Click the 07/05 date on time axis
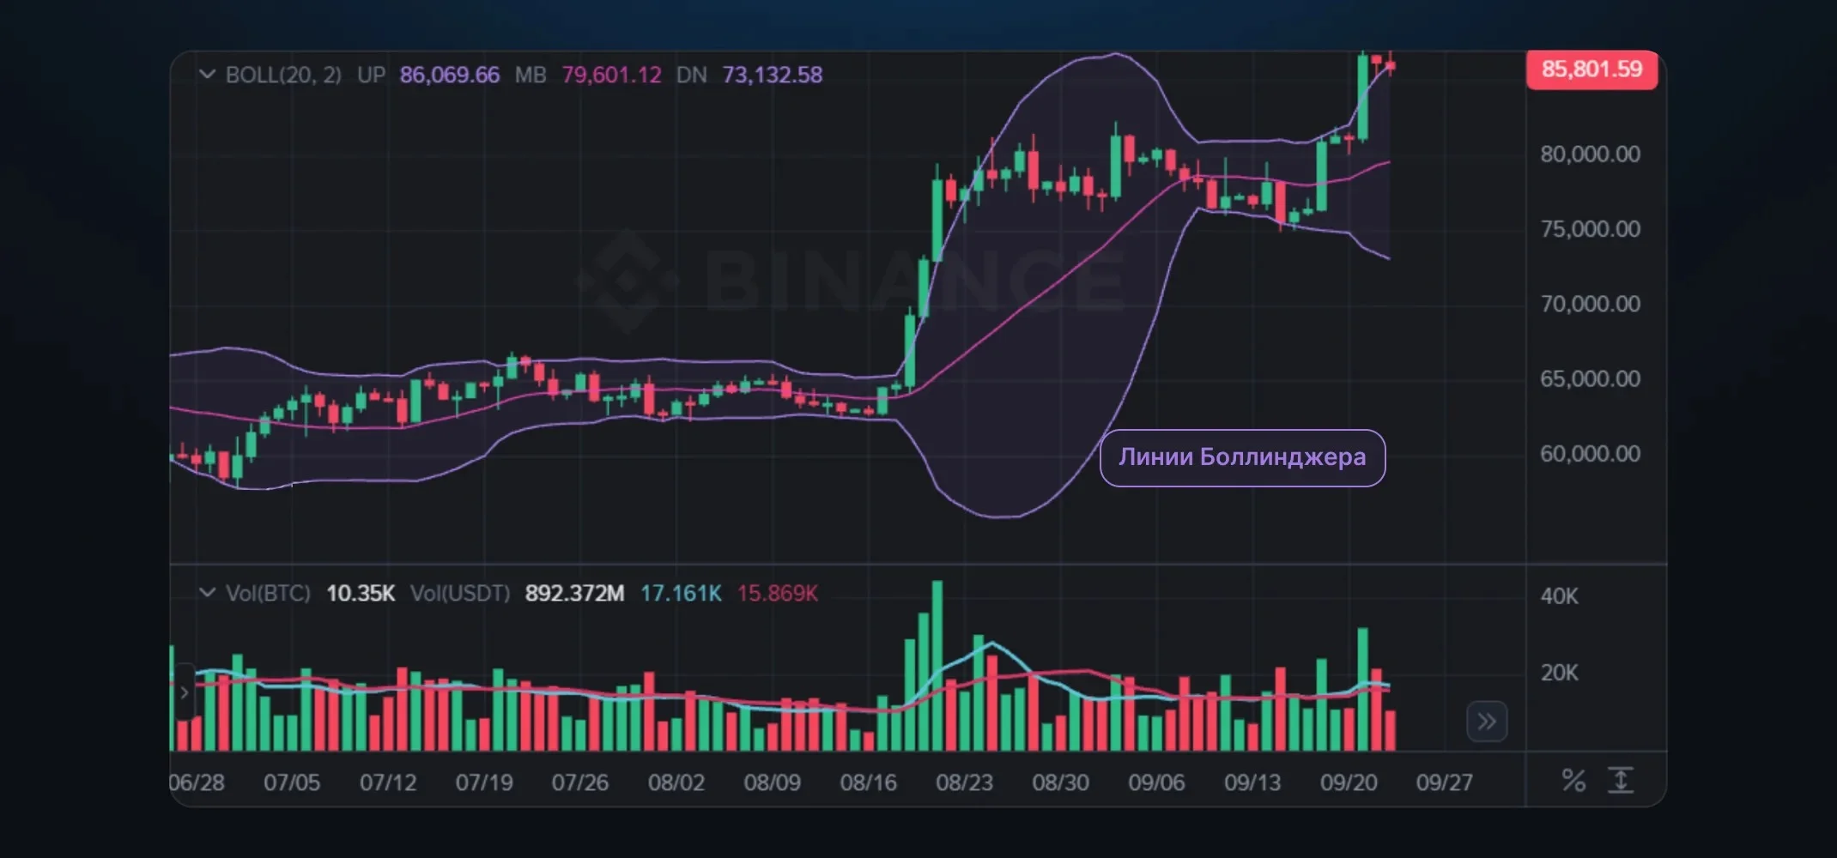Viewport: 1837px width, 858px height. (x=292, y=782)
